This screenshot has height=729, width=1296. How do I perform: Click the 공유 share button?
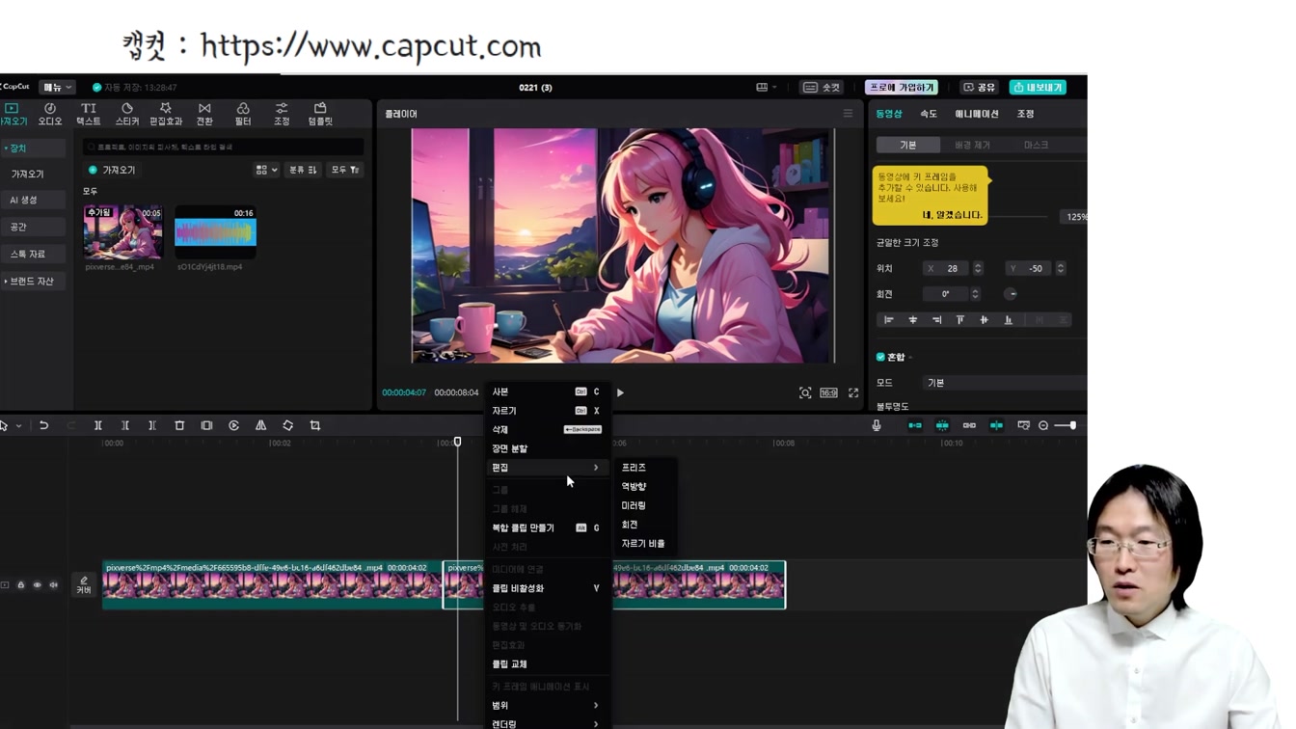980,87
